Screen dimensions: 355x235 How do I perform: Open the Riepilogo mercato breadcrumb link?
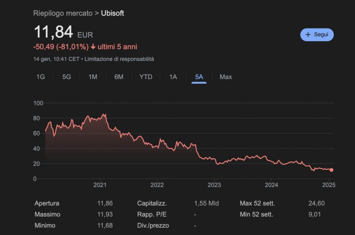point(63,13)
